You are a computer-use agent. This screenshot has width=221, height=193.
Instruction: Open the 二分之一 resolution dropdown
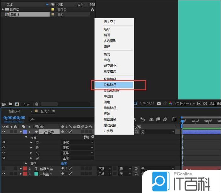click(185, 104)
